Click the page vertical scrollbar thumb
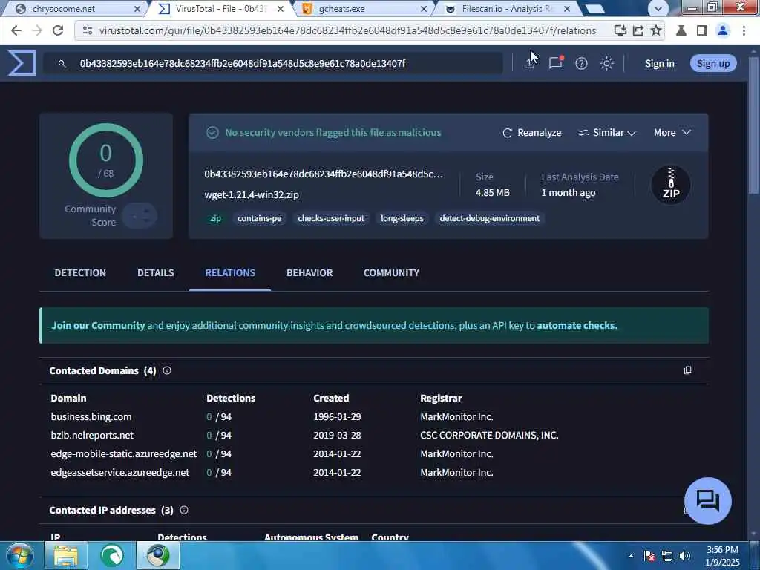The width and height of the screenshot is (760, 570). [753, 124]
